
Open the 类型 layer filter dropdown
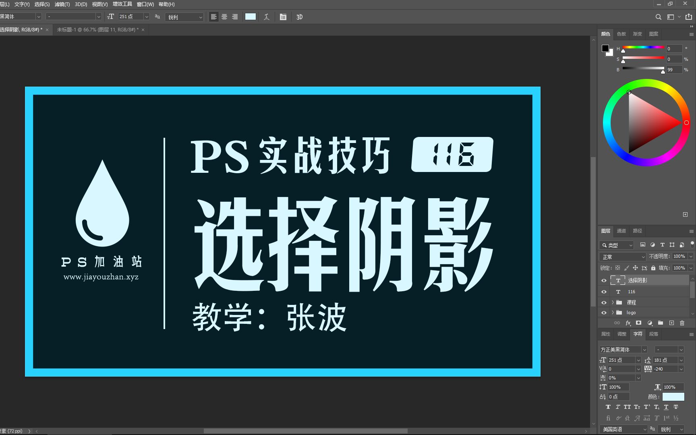pyautogui.click(x=617, y=245)
